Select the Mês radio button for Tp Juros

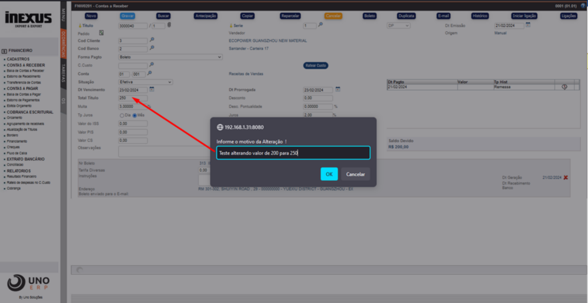(135, 115)
